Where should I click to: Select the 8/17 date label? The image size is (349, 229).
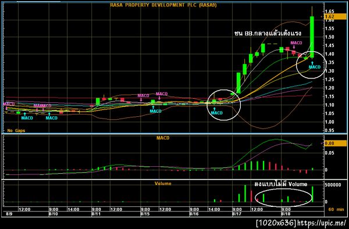237,214
